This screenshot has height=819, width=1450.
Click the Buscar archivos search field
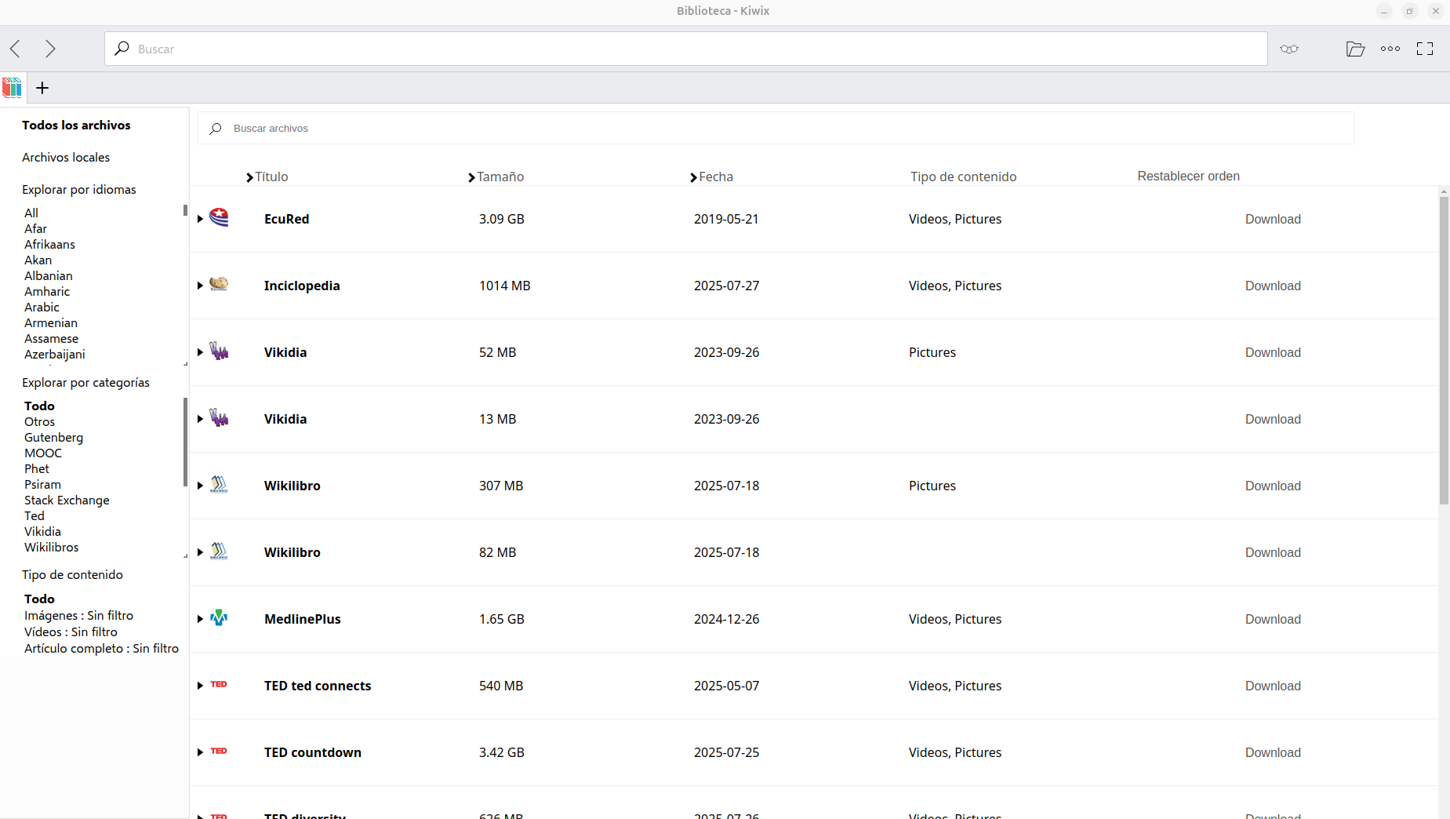tap(775, 129)
